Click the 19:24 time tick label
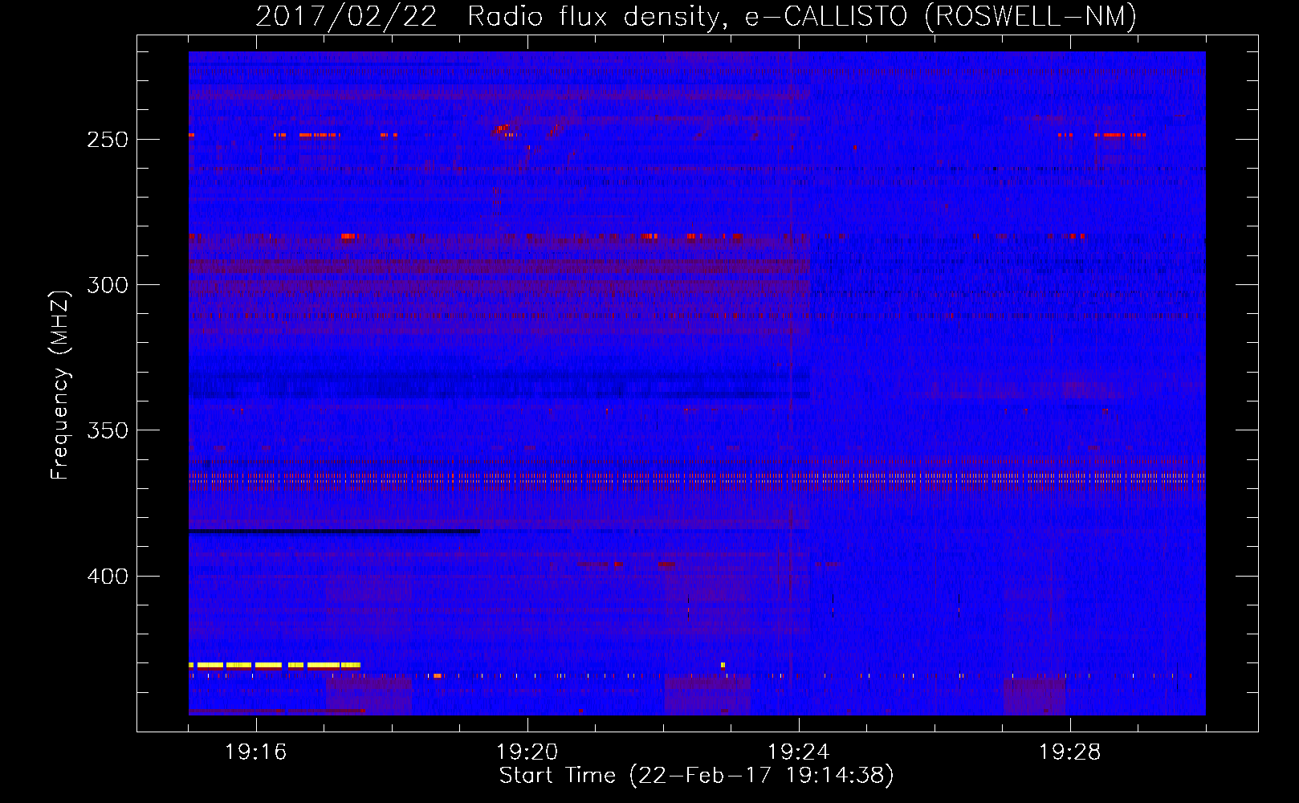Screen dimensions: 1299x803 pos(799,752)
